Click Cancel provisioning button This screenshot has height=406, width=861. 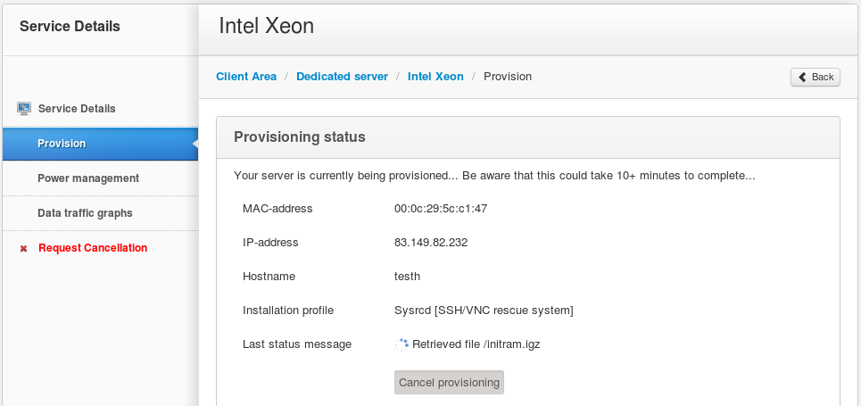tap(449, 383)
